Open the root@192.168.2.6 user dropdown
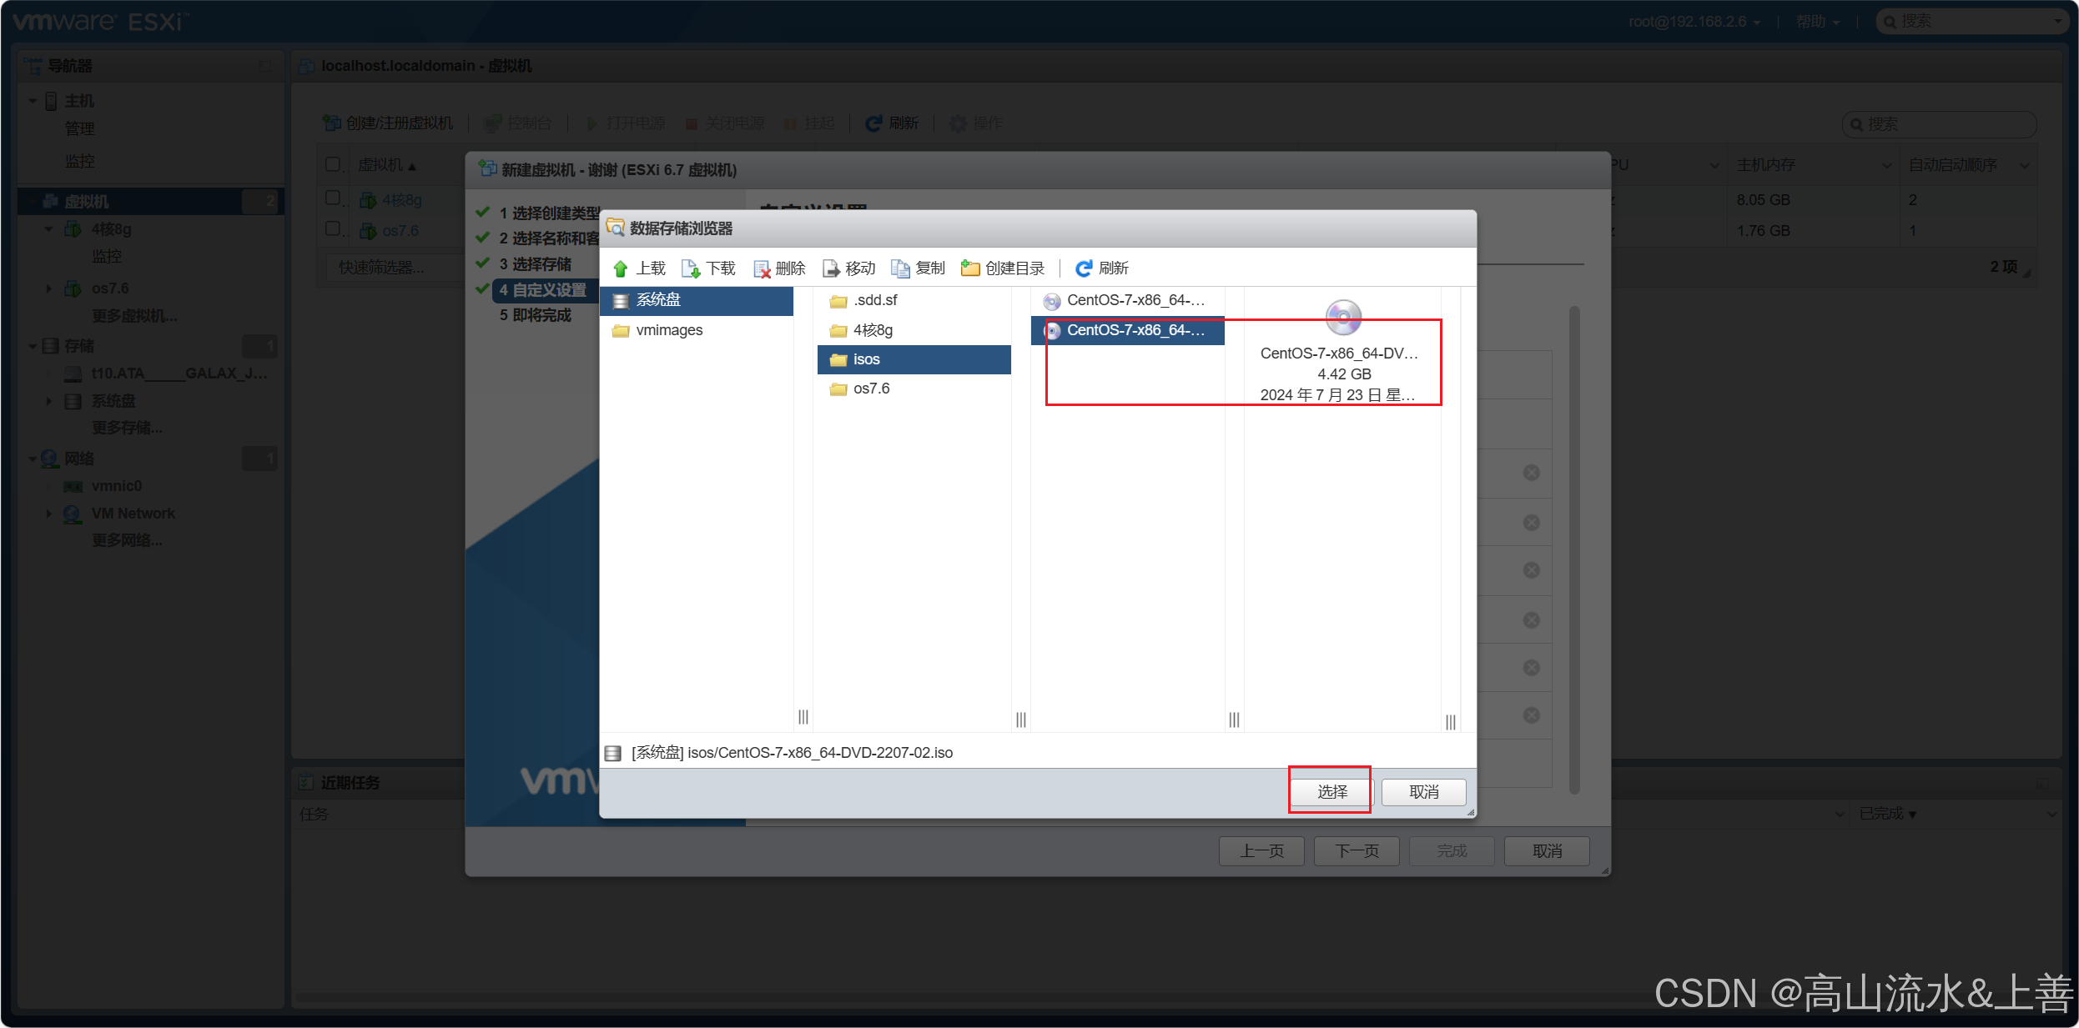 pyautogui.click(x=1694, y=22)
